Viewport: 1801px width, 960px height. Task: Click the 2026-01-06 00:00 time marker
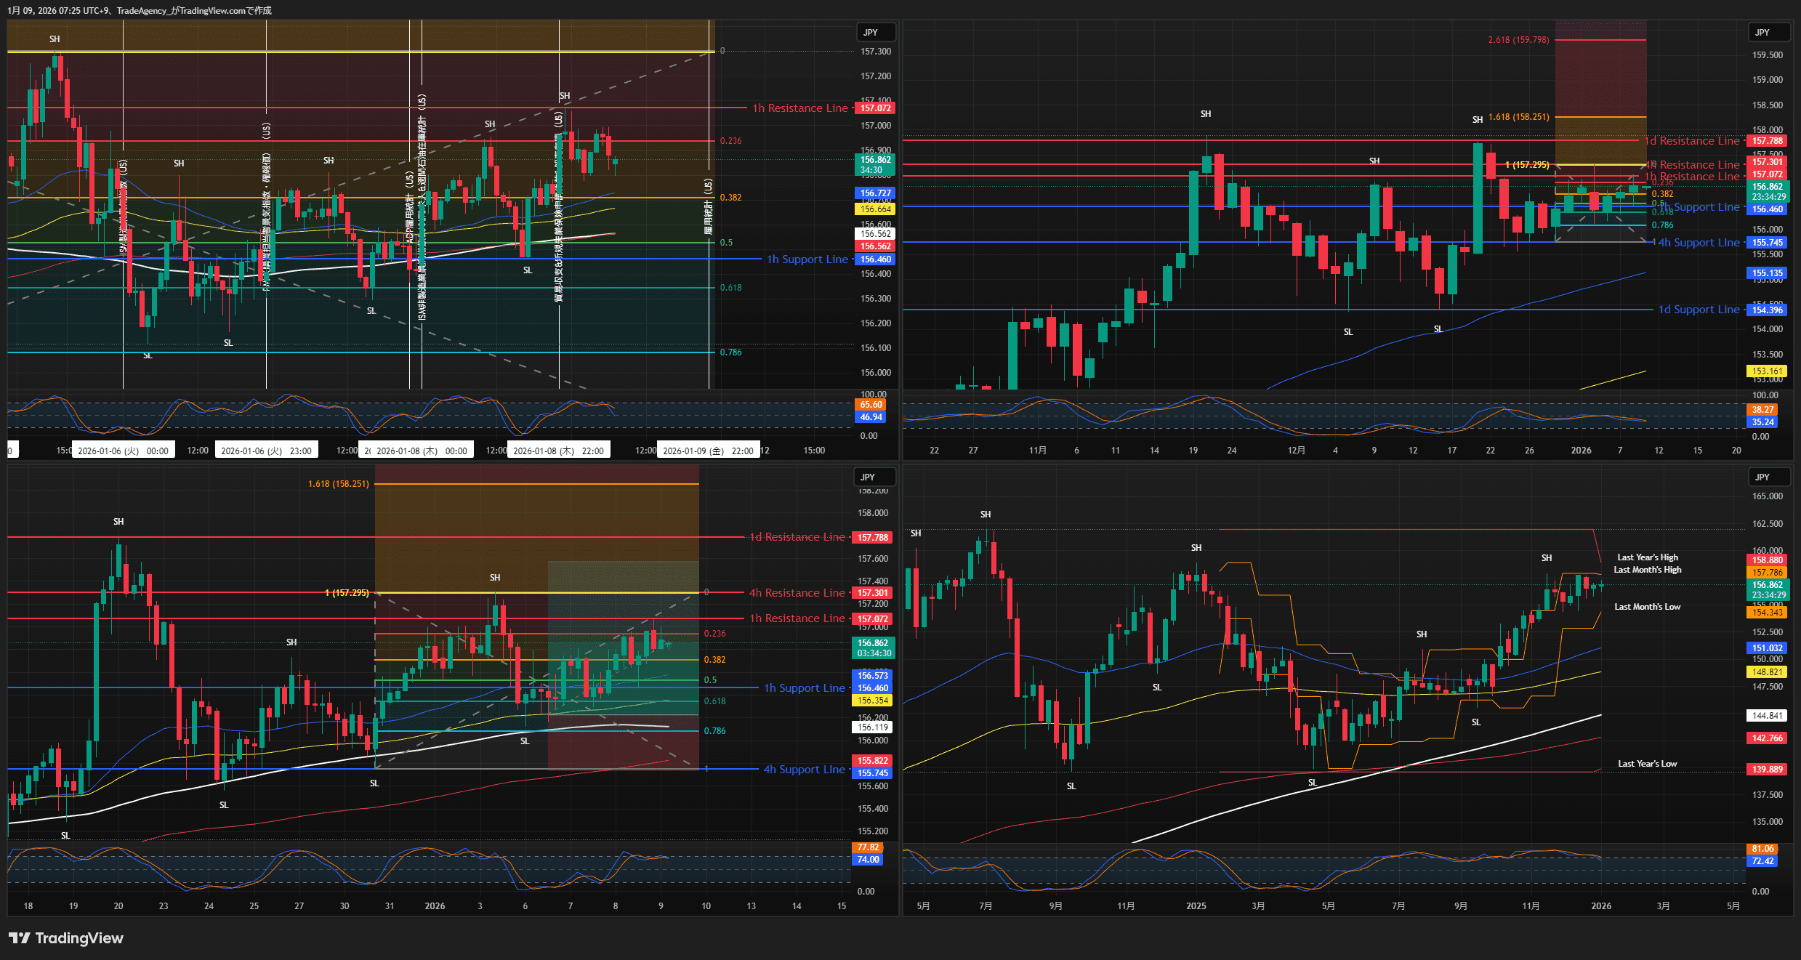(123, 451)
